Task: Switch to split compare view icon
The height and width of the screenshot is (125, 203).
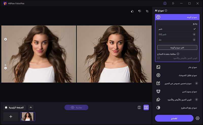Action: tap(139, 108)
